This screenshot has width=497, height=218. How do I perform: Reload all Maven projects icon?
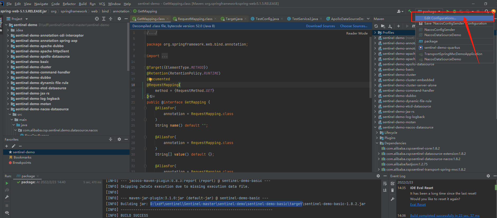click(376, 26)
